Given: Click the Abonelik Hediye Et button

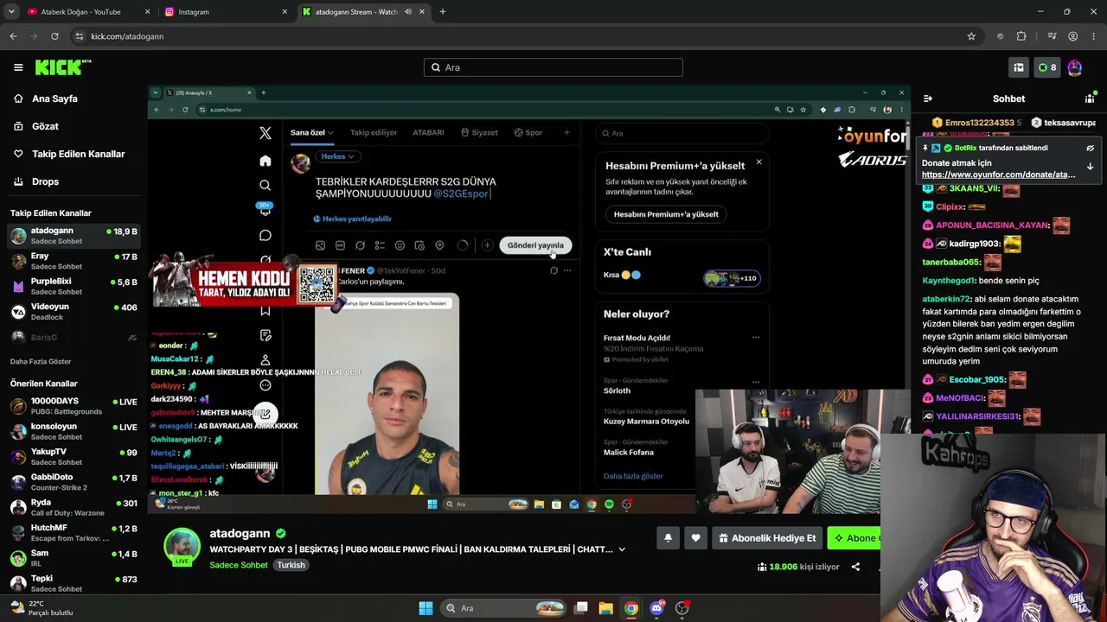Looking at the screenshot, I should coord(767,538).
